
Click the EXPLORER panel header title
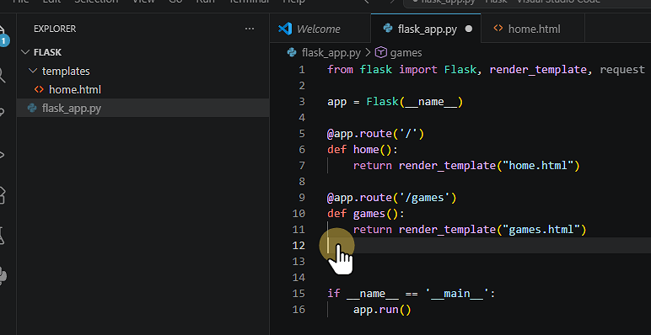point(55,29)
